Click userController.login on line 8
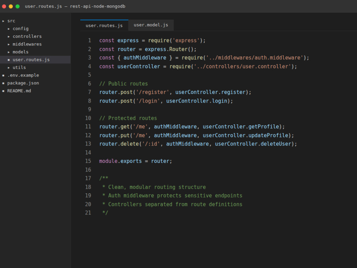The width and height of the screenshot is (357, 268). 197,101
